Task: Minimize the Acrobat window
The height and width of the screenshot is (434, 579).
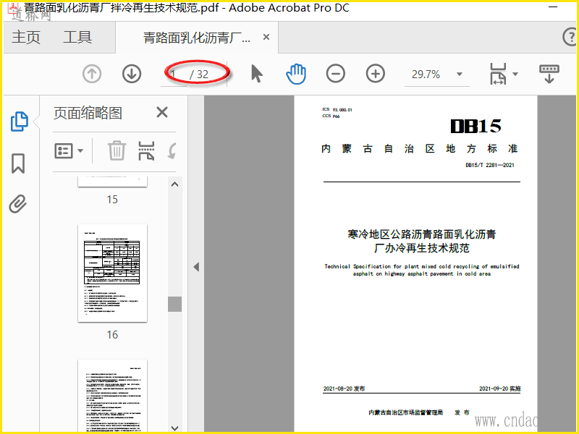Action: pos(553,7)
